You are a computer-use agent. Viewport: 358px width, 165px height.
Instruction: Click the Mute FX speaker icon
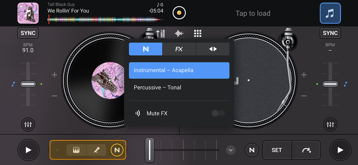137,113
